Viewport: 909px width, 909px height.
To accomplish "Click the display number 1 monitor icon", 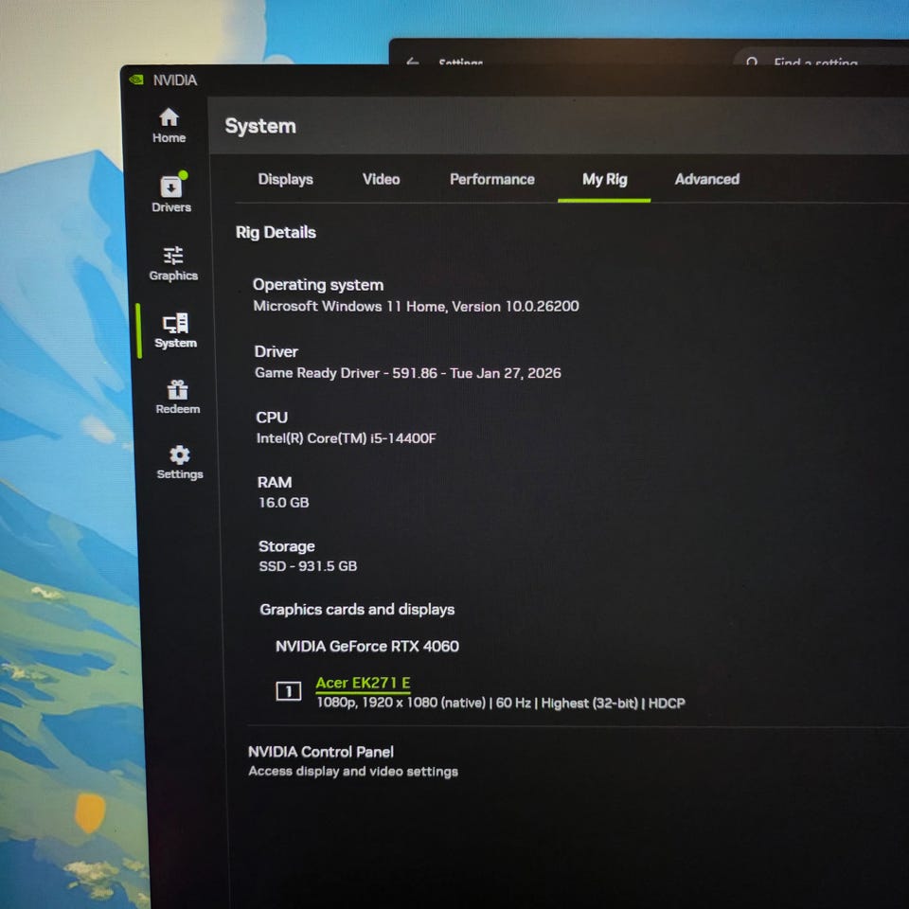I will click(x=288, y=691).
